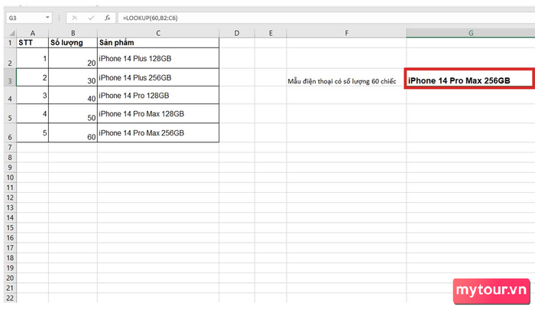Viewport: 535px width, 310px height.
Task: Click STT cell with value 4
Action: 32,113
